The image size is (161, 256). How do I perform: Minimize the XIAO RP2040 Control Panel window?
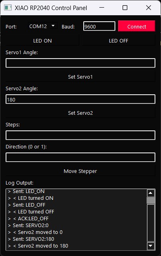click(102, 8)
